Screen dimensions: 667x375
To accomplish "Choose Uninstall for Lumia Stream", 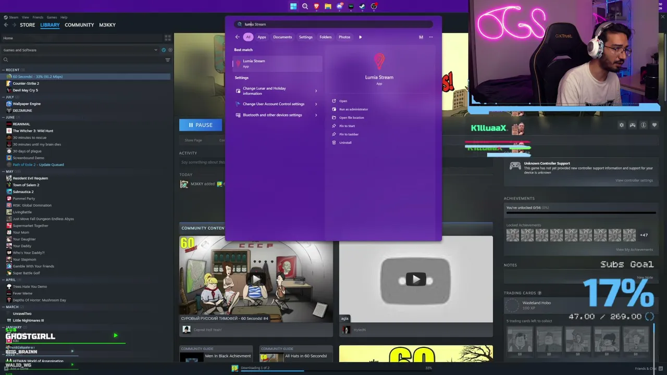I will click(345, 143).
